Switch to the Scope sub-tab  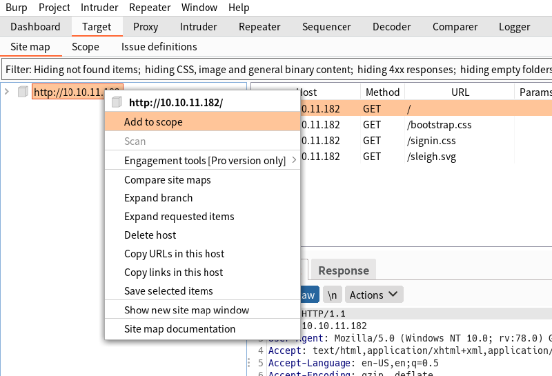click(x=85, y=47)
